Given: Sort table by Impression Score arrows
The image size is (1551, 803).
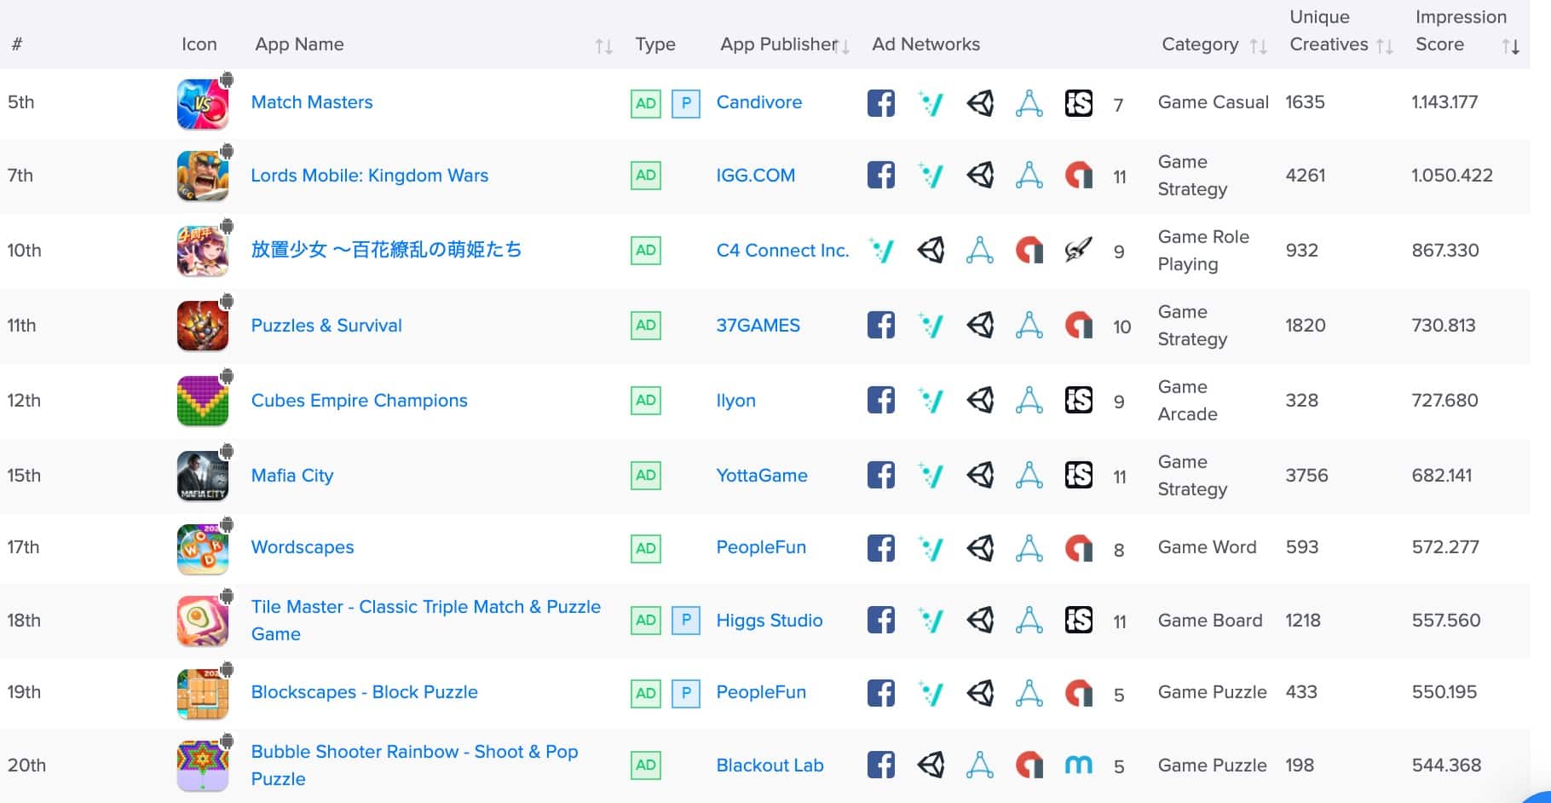Looking at the screenshot, I should pyautogui.click(x=1511, y=46).
